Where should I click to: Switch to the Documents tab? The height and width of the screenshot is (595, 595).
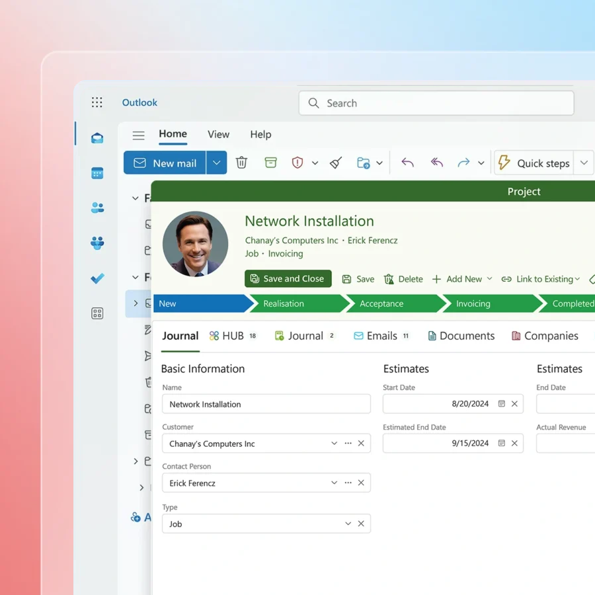[461, 336]
